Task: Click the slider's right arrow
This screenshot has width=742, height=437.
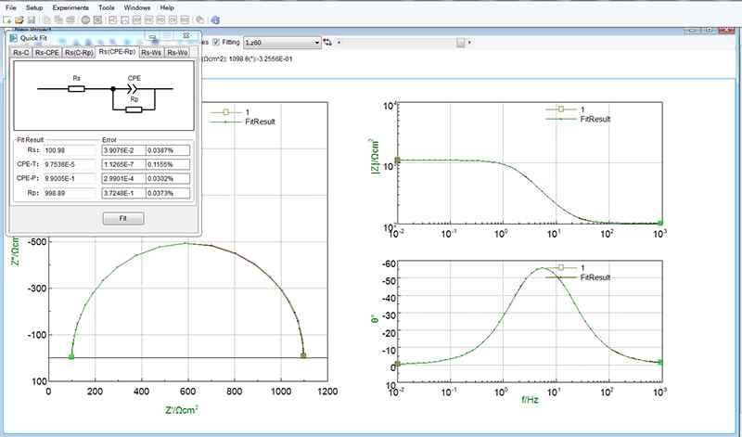Action: click(469, 43)
